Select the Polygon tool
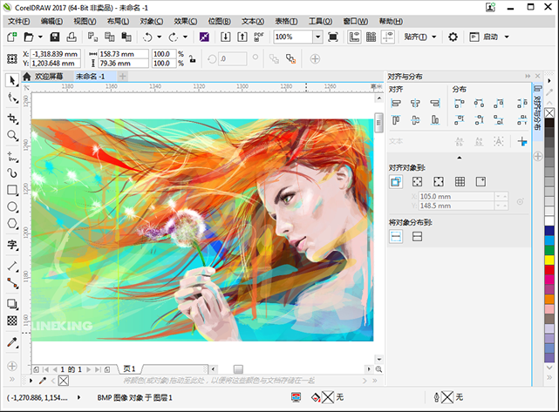 click(x=12, y=224)
